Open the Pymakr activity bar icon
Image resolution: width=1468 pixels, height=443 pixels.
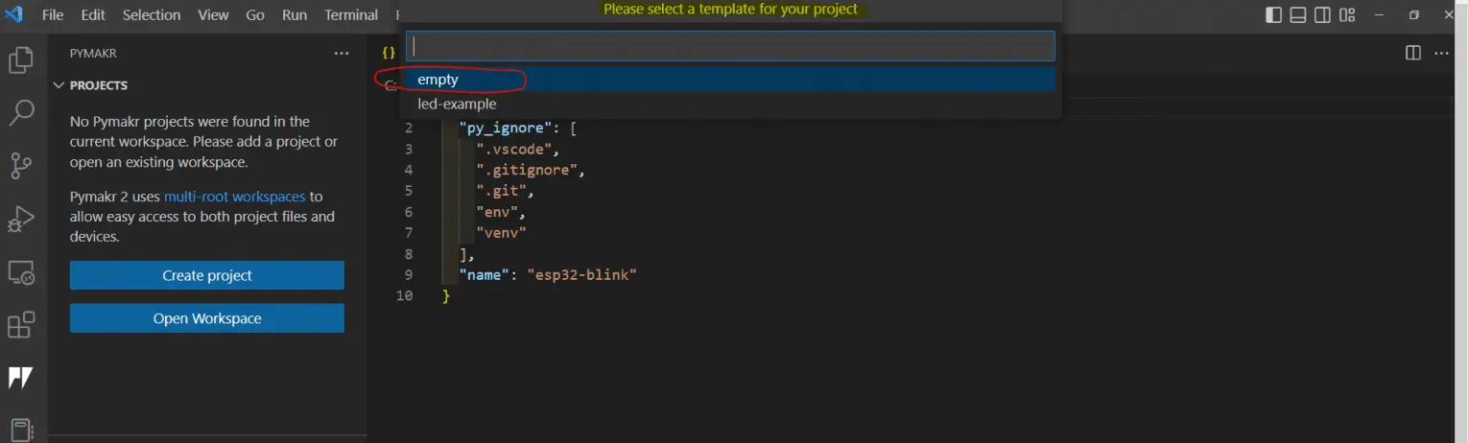(21, 378)
